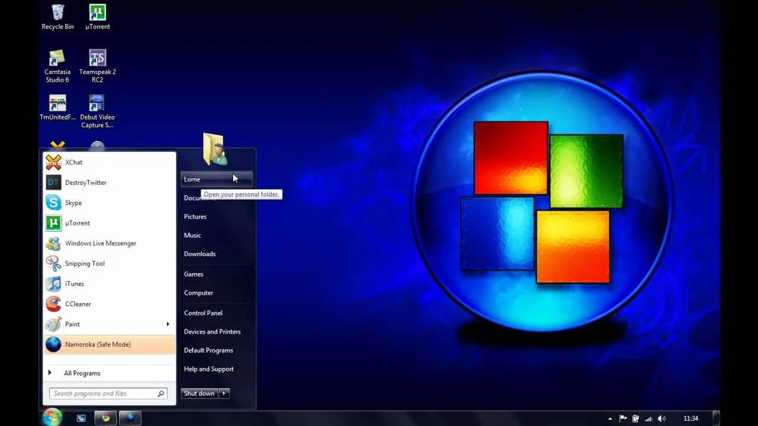Select the Camtasia Studio 6 desktop icon

click(57, 66)
